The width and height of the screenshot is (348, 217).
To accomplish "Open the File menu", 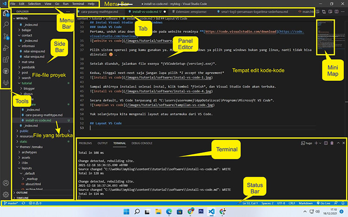I will [x=13, y=4].
